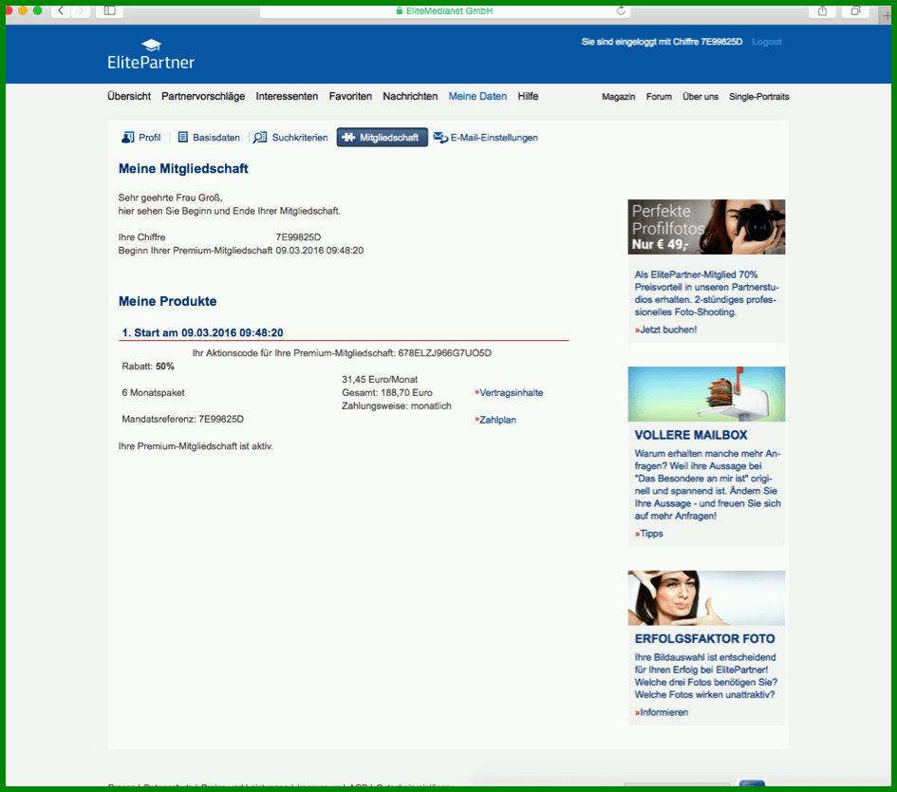Click the '6 Monatspaket' text
Viewport: 897px width, 792px height.
pos(154,392)
